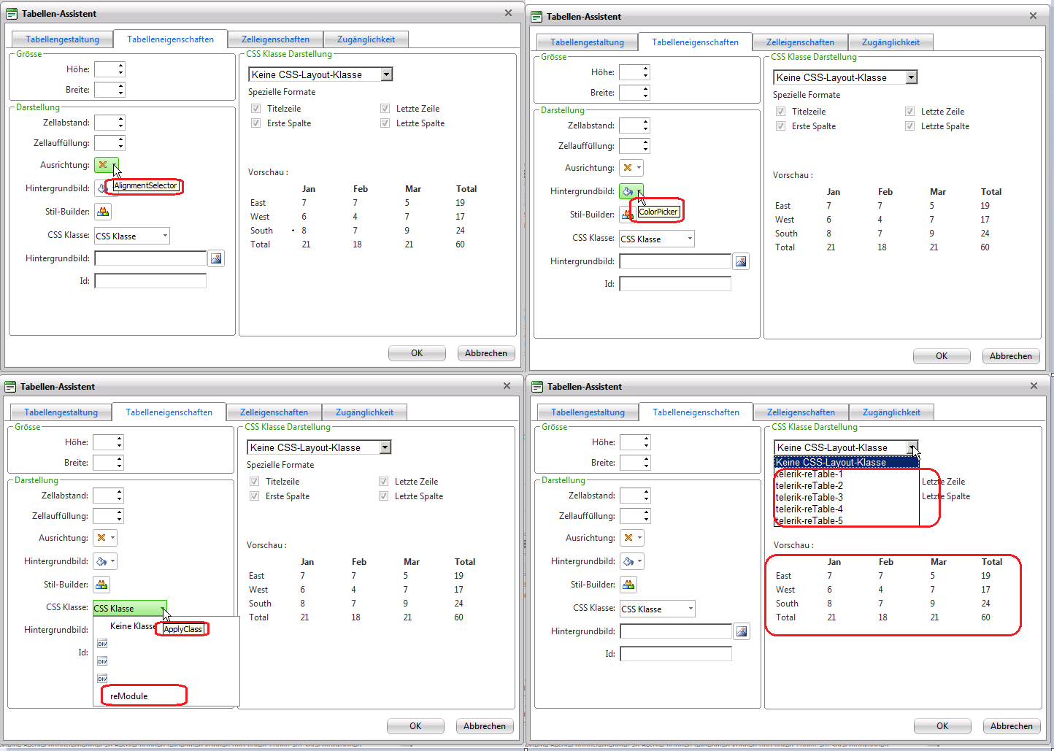This screenshot has height=751, width=1054.
Task: Click the Zellabstand stepper in top-left dialog
Action: click(x=109, y=123)
